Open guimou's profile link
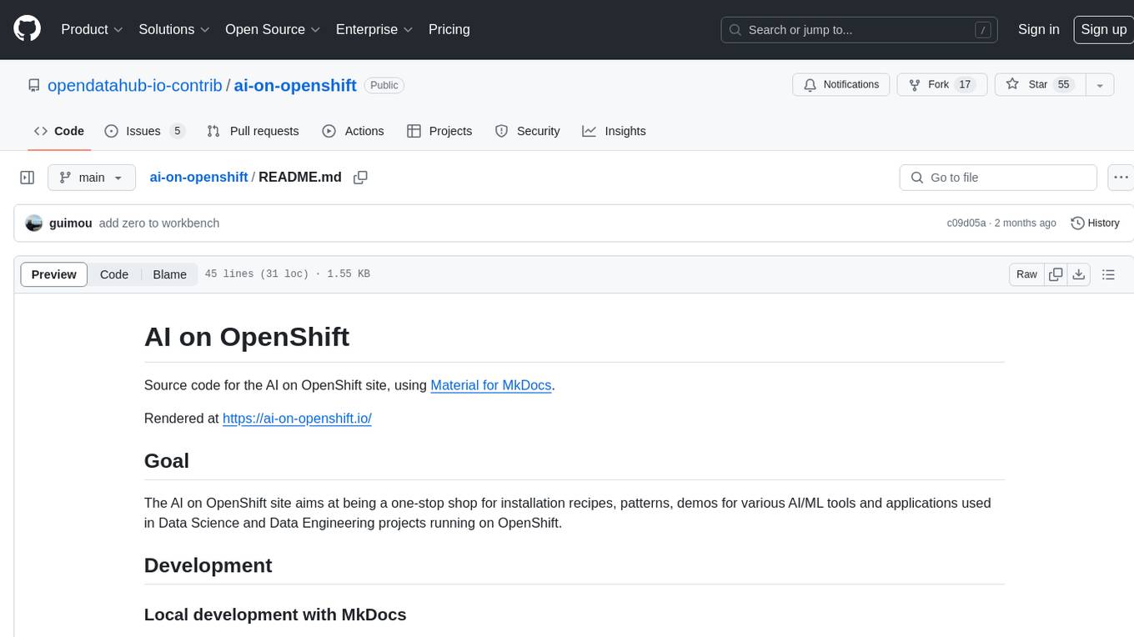 pyautogui.click(x=71, y=223)
